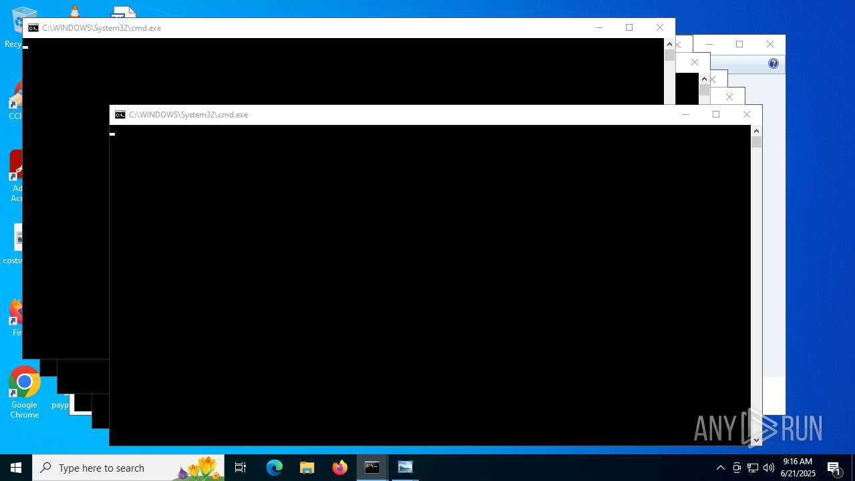This screenshot has height=481, width=855.
Task: Click scrollbar thumb in front cmd window
Action: (x=756, y=142)
